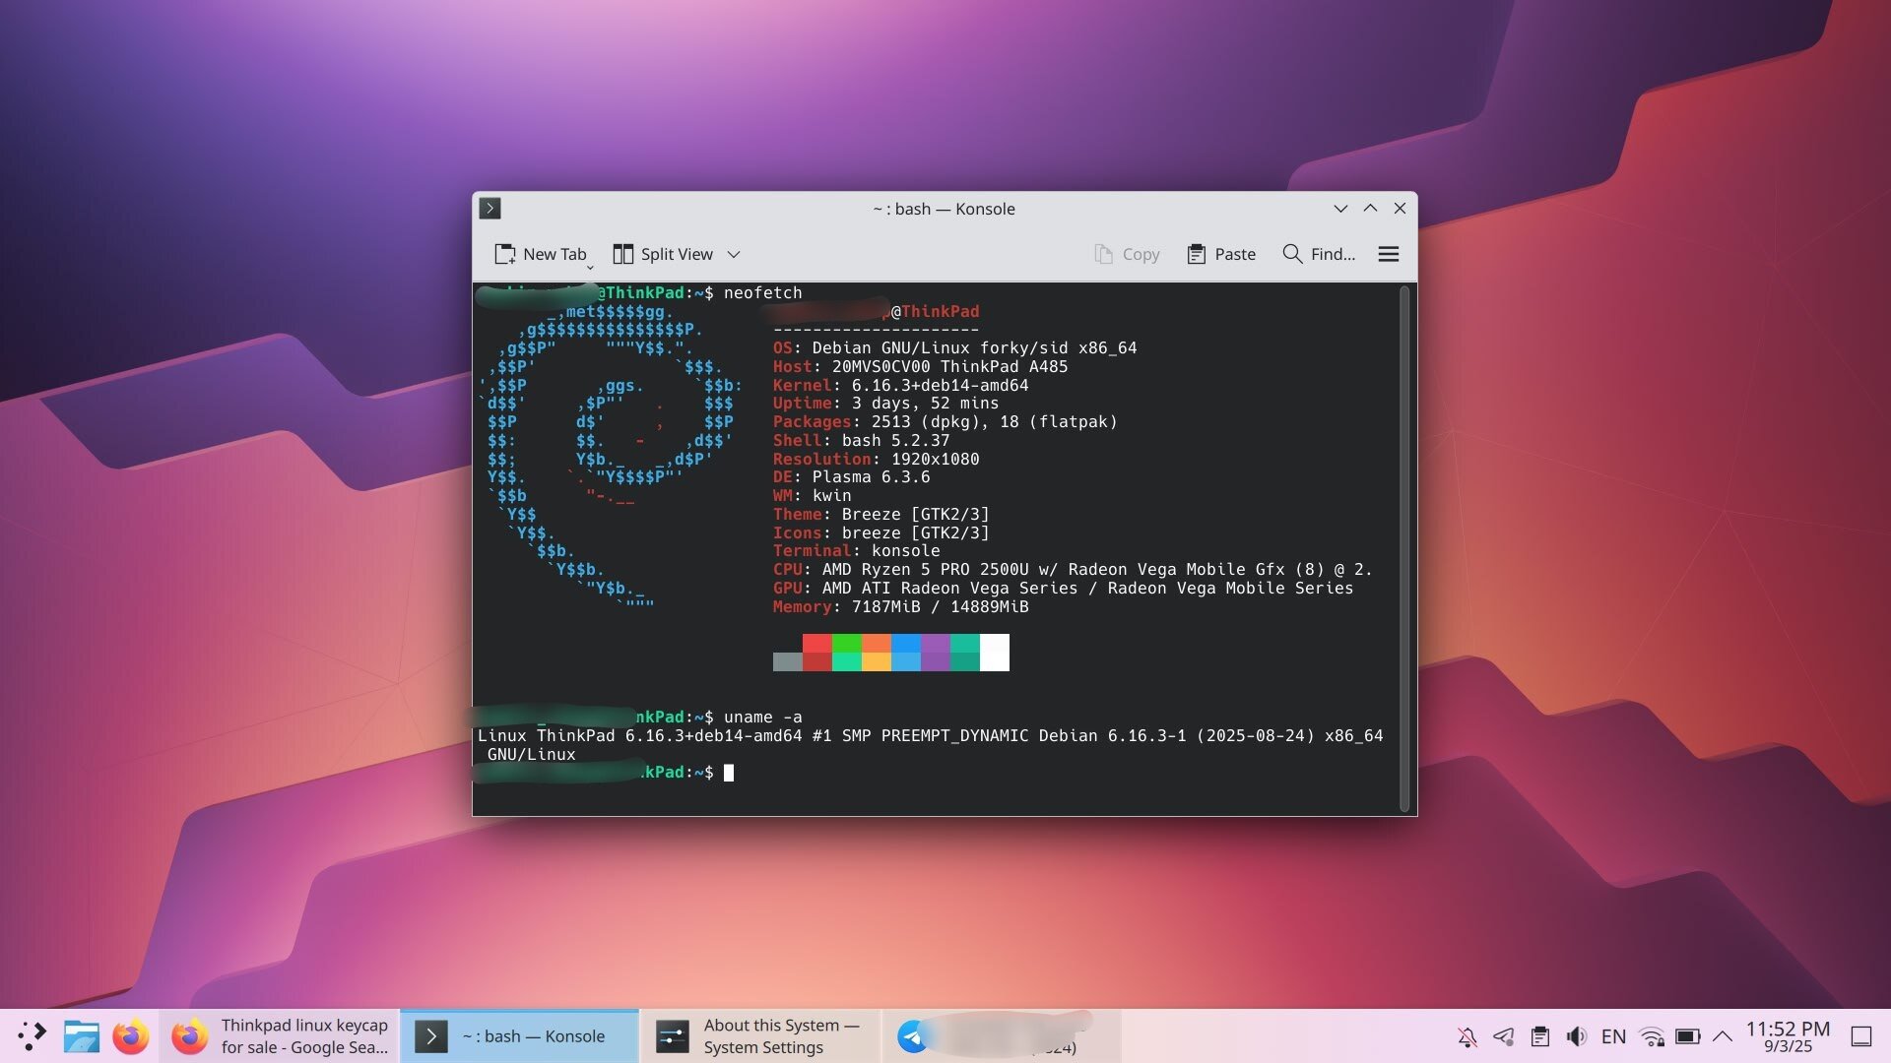The image size is (1891, 1063).
Task: Click the Show Desktop button
Action: (1861, 1036)
